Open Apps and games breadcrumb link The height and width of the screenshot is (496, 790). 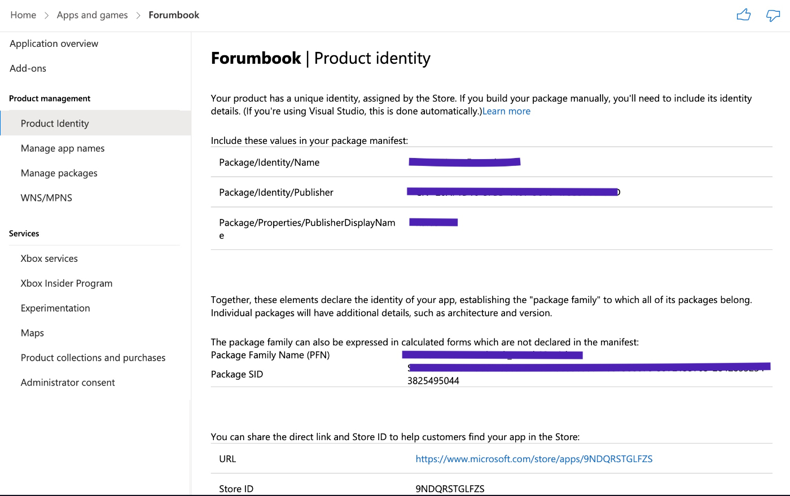click(x=93, y=15)
